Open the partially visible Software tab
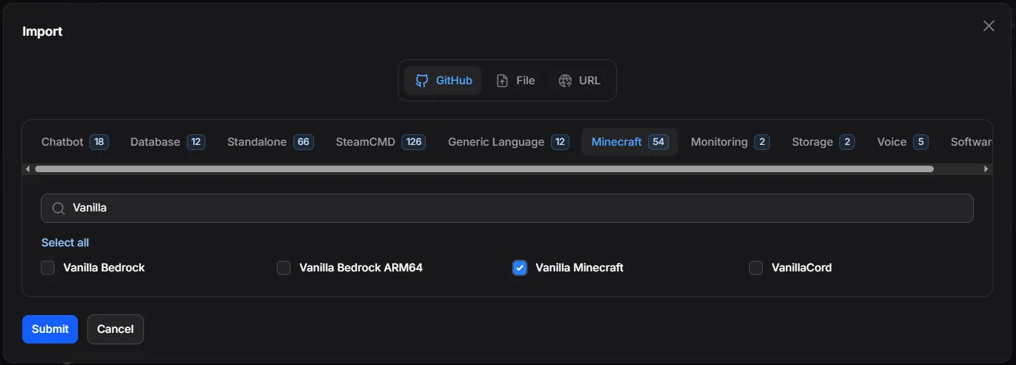 pos(971,142)
